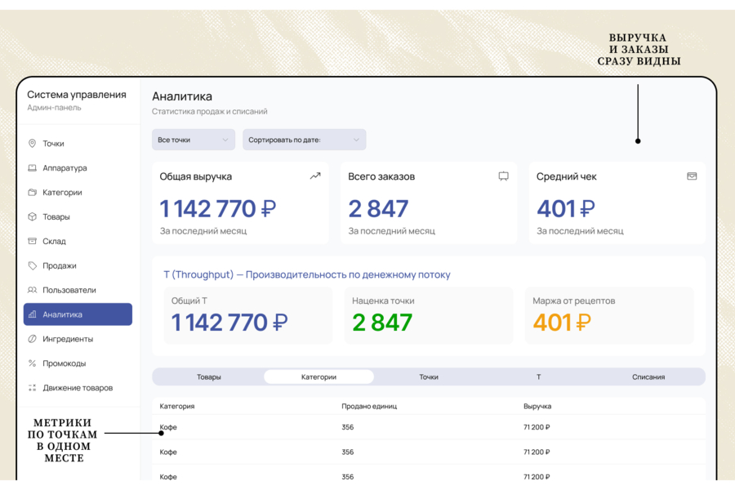Open the Сортировать по дате dropdown
This screenshot has width=735, height=490.
click(x=305, y=140)
